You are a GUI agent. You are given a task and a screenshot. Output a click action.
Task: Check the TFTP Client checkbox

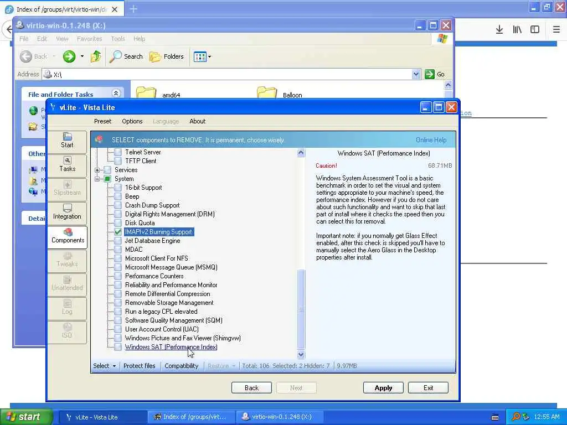click(118, 161)
